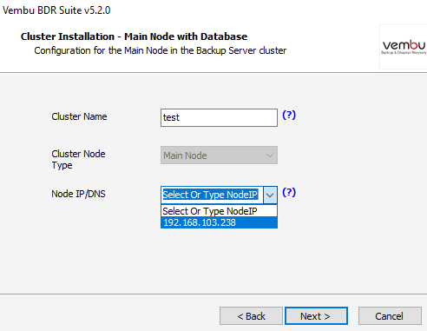
Task: Expand the Node IP/DNS dropdown arrow
Action: point(270,195)
